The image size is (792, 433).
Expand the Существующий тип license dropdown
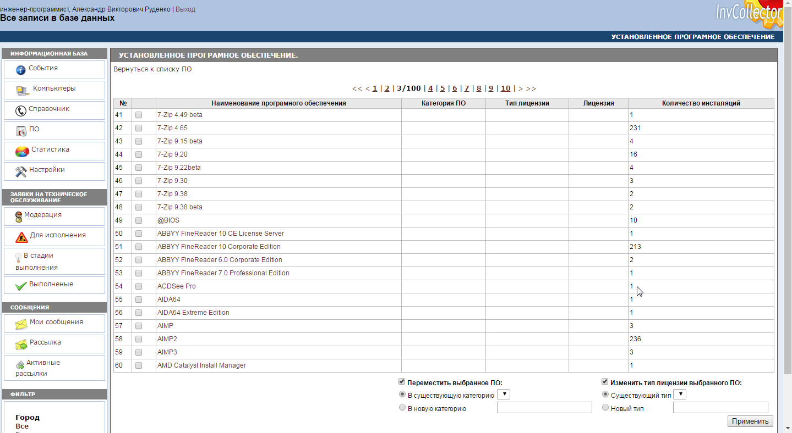(680, 395)
